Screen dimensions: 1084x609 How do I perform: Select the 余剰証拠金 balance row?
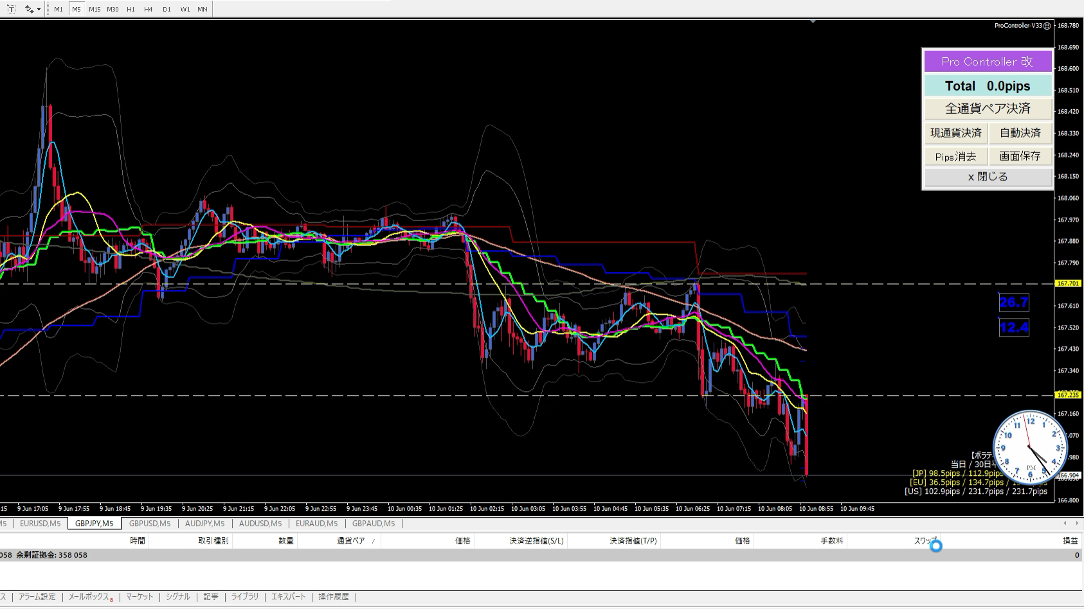click(x=540, y=555)
